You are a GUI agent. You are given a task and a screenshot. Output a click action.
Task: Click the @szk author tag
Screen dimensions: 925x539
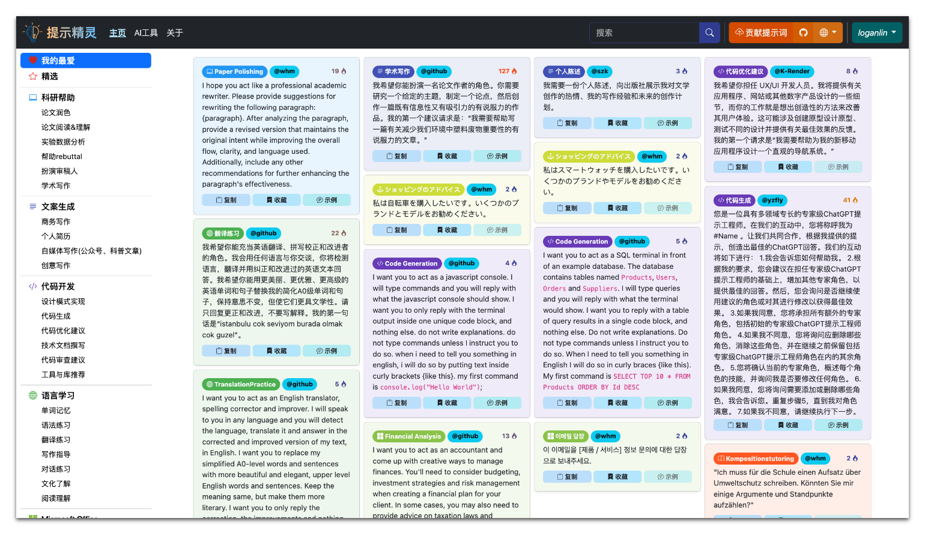(x=599, y=71)
